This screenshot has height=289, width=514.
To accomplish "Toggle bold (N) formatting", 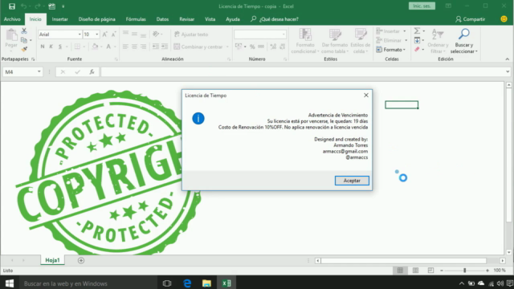I will coord(43,47).
